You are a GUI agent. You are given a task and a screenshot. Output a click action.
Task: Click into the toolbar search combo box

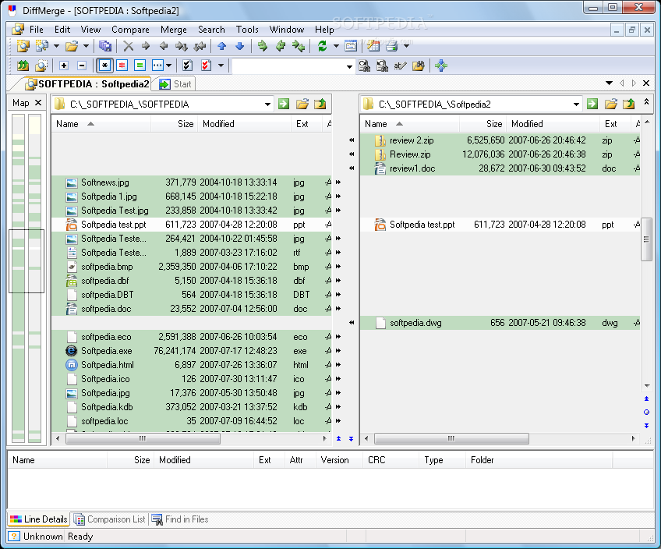(x=288, y=66)
